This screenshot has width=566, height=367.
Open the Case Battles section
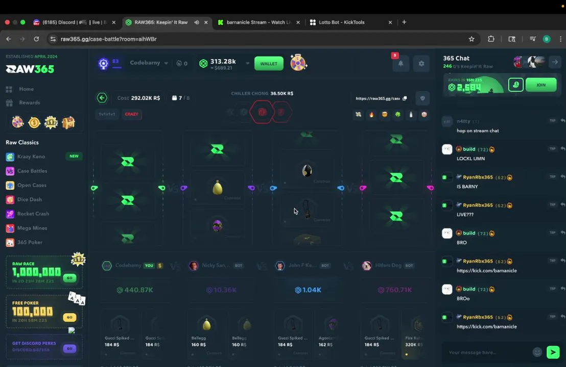pyautogui.click(x=32, y=171)
